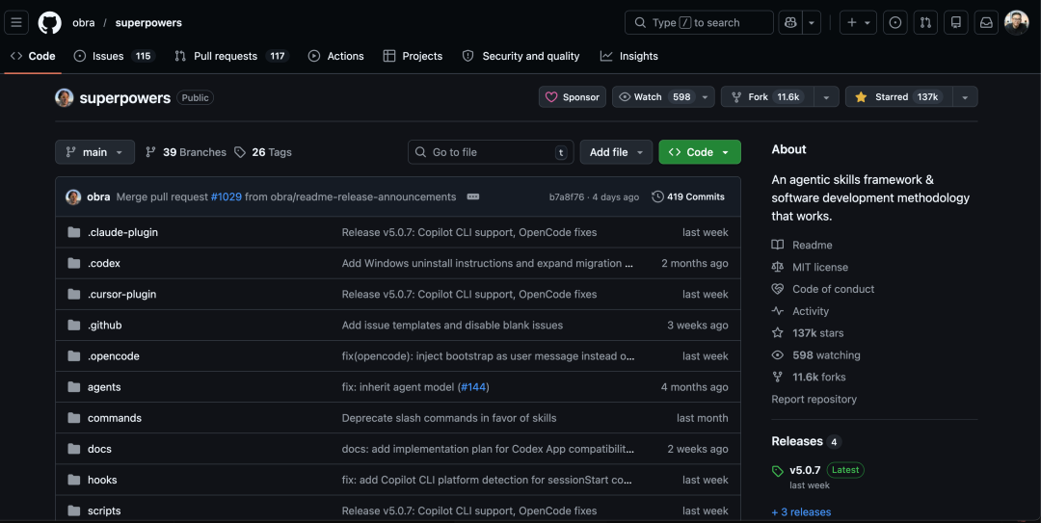The image size is (1041, 523).
Task: View the 419 Commits history
Action: click(x=688, y=196)
